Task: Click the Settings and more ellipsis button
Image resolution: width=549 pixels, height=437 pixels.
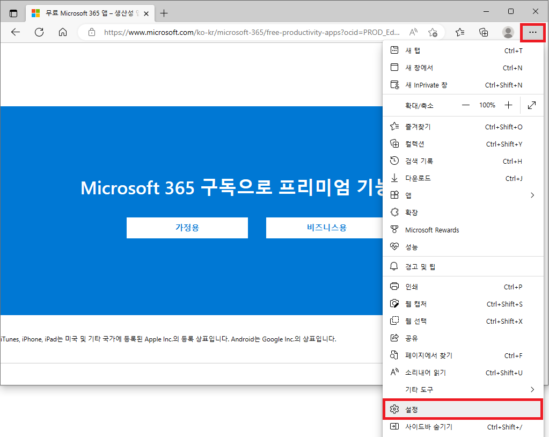Action: click(532, 32)
